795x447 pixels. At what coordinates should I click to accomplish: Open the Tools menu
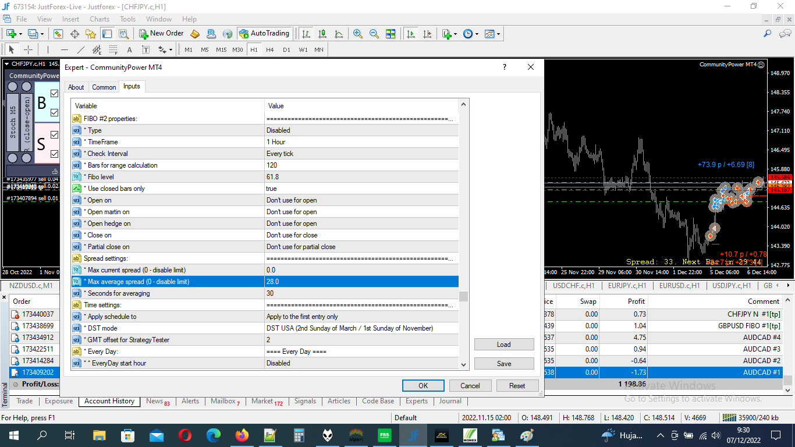pyautogui.click(x=127, y=19)
